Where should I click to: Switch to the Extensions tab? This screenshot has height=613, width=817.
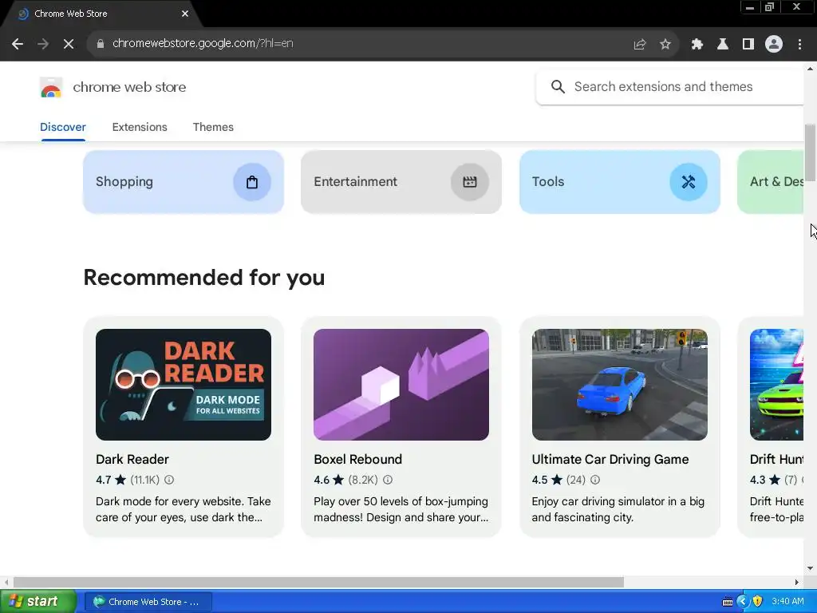pyautogui.click(x=140, y=127)
